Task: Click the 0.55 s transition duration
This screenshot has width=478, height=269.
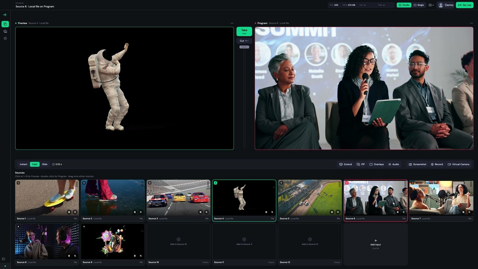Action: click(x=57, y=164)
